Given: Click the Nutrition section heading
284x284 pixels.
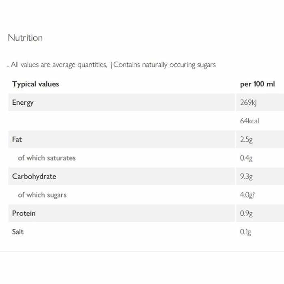Looking at the screenshot, I should [25, 38].
